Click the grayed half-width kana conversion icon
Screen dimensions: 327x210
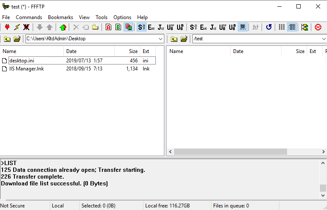256,27
